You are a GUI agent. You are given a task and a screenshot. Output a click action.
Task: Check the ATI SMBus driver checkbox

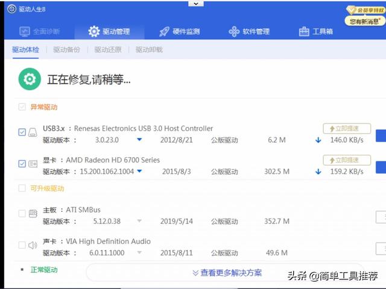(22, 213)
